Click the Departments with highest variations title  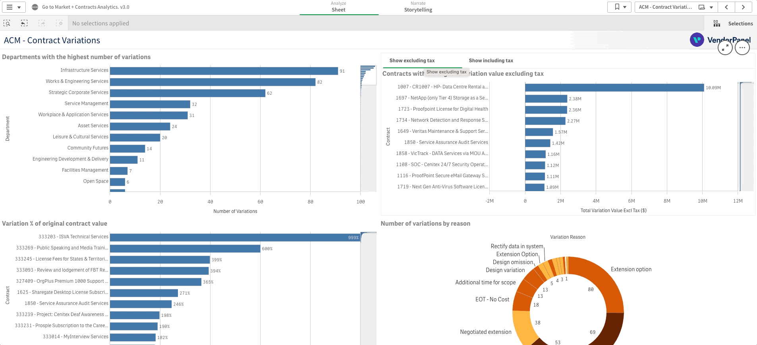[x=76, y=57]
